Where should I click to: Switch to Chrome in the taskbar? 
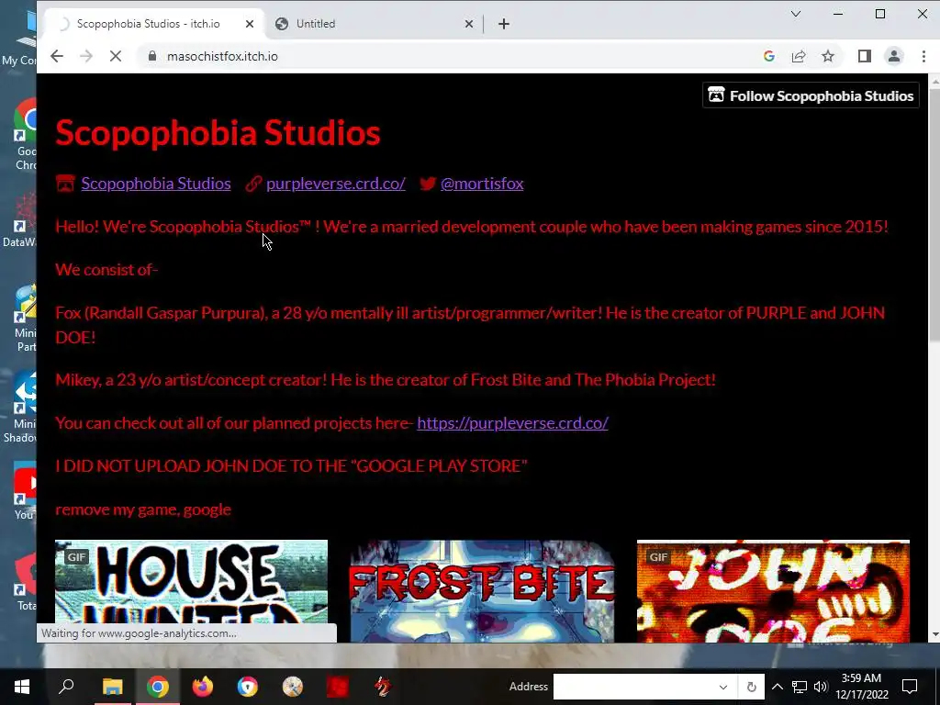pos(157,687)
